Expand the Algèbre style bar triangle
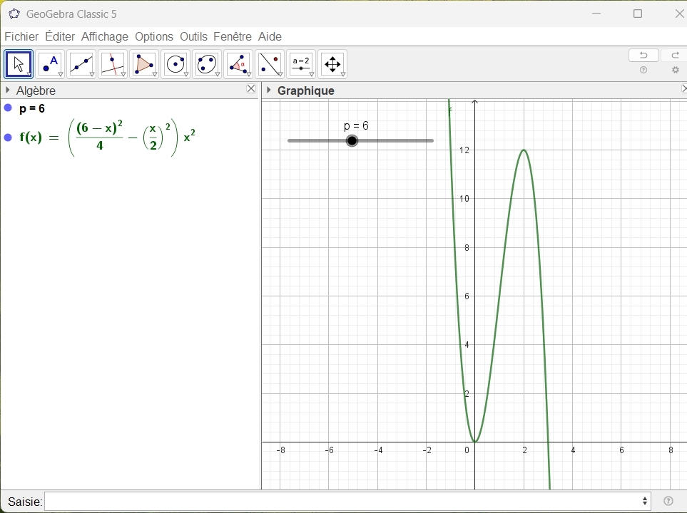 [7, 90]
